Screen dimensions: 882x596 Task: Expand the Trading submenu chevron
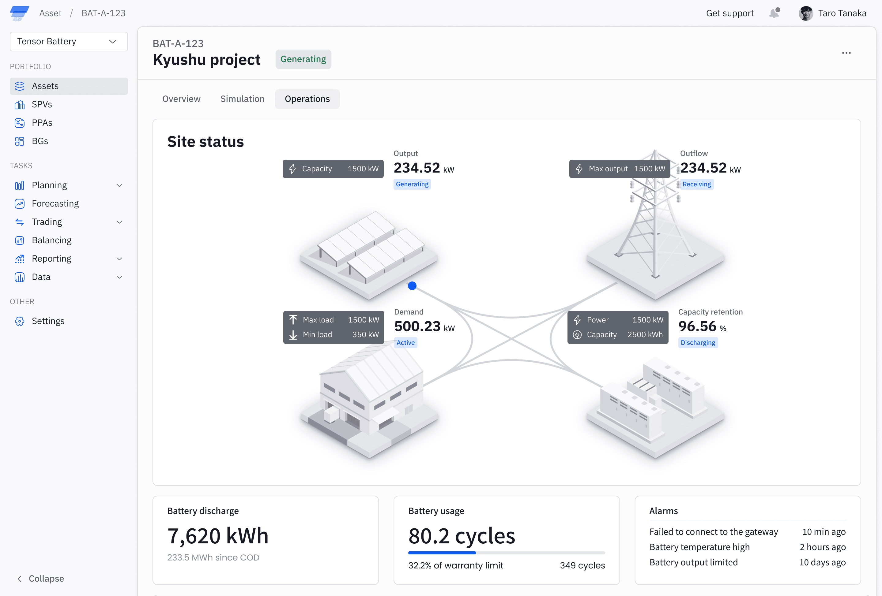[119, 222]
